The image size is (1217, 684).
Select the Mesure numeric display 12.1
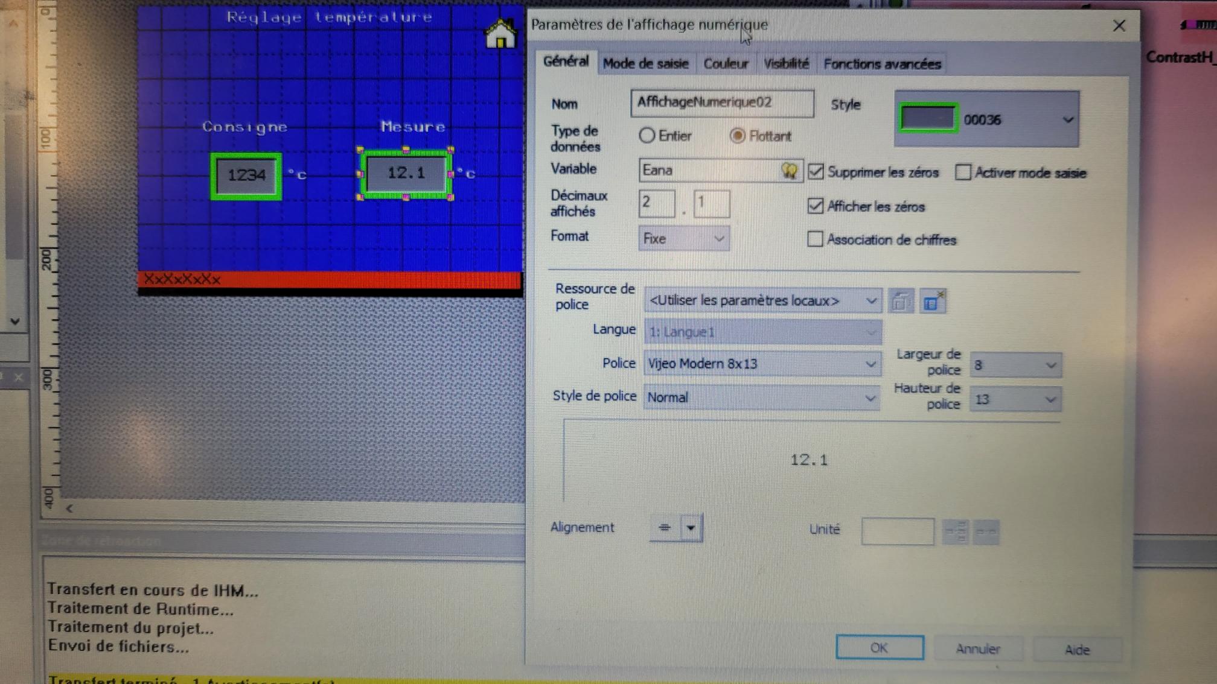406,174
